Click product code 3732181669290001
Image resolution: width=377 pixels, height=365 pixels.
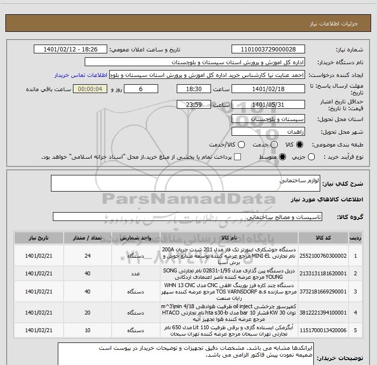coord(323,292)
